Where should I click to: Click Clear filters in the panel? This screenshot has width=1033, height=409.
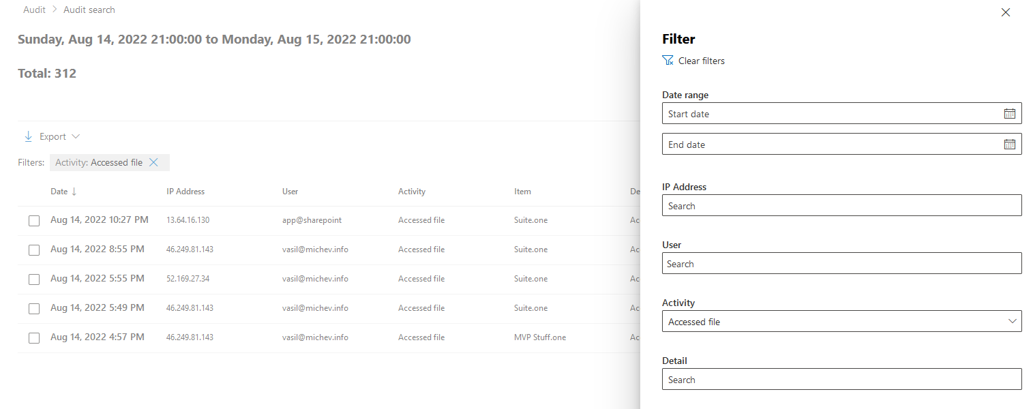[701, 60]
